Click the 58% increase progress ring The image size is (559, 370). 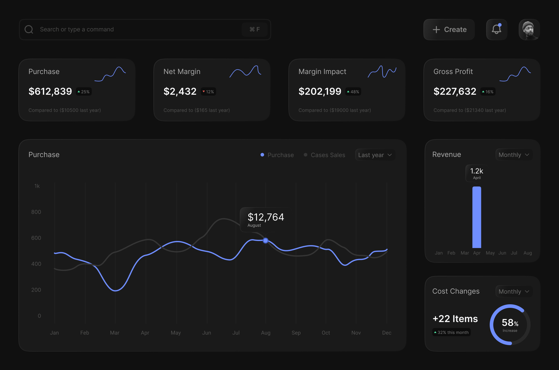click(510, 325)
